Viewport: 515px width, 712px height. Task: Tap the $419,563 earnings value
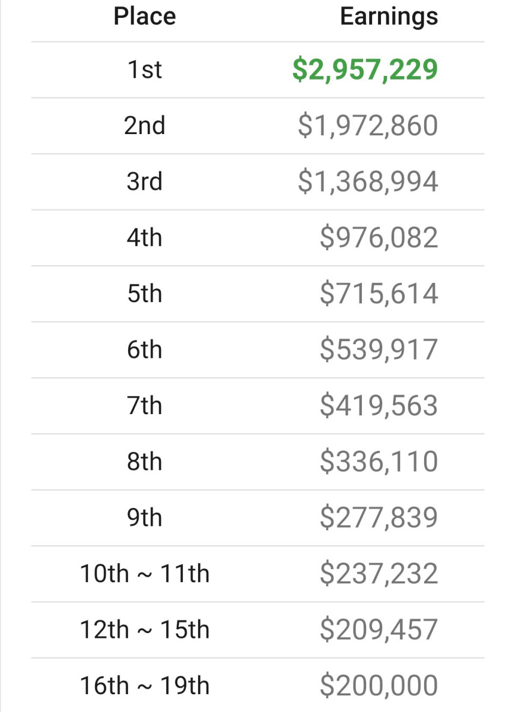click(x=379, y=406)
